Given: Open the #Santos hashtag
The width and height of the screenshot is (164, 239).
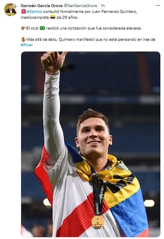Looking at the screenshot, I should coord(34,11).
